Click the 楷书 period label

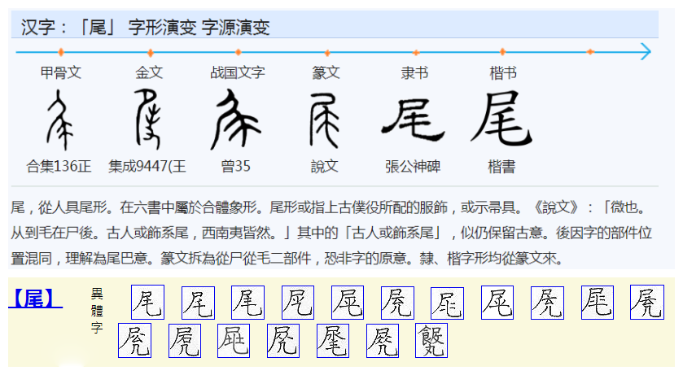click(503, 72)
